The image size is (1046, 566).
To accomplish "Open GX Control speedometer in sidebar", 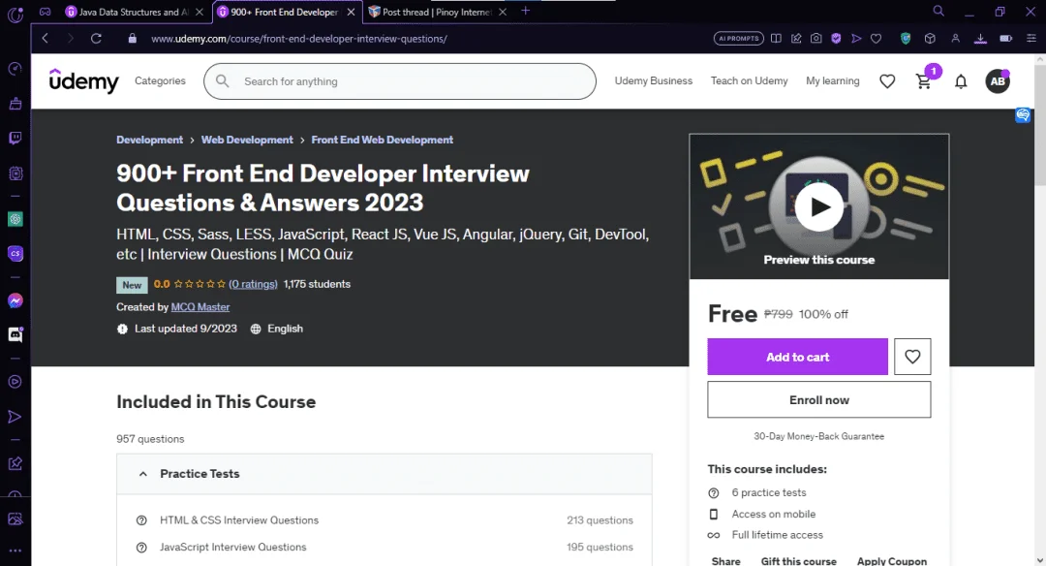I will coord(15,69).
